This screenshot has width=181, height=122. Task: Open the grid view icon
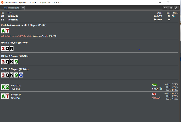[x=171, y=8]
